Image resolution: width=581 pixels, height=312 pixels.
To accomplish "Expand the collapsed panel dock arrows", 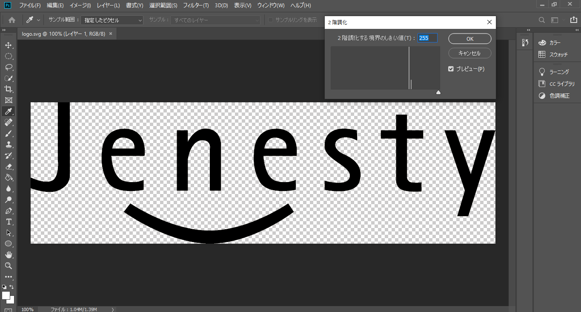I will pyautogui.click(x=528, y=30).
